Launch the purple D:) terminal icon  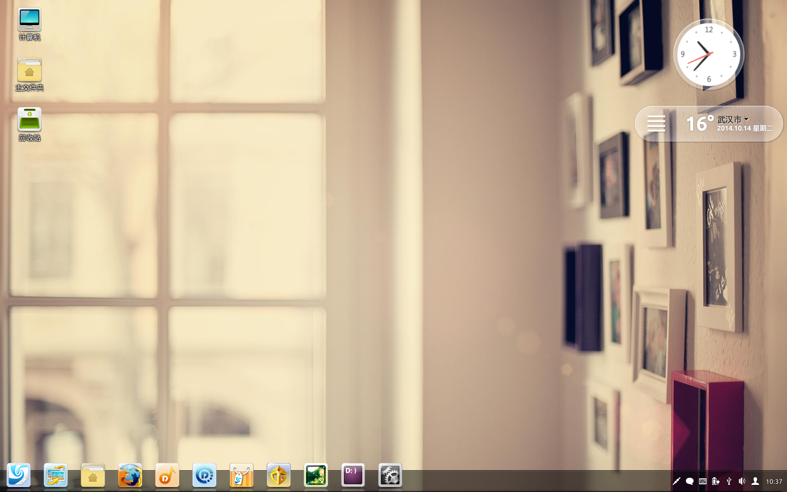tap(353, 476)
